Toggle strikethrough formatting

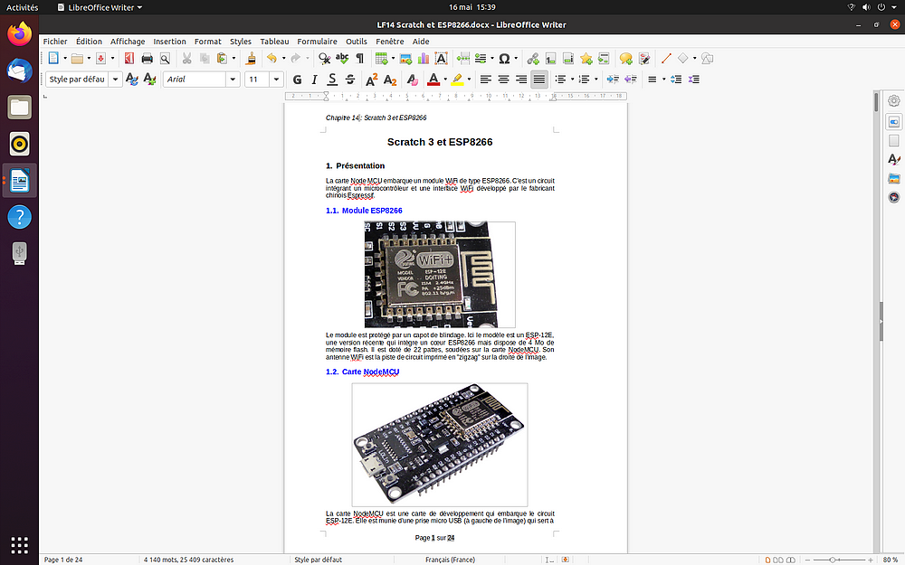tap(349, 79)
